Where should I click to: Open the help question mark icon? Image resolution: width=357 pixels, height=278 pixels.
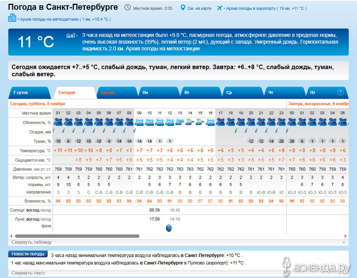(x=340, y=92)
